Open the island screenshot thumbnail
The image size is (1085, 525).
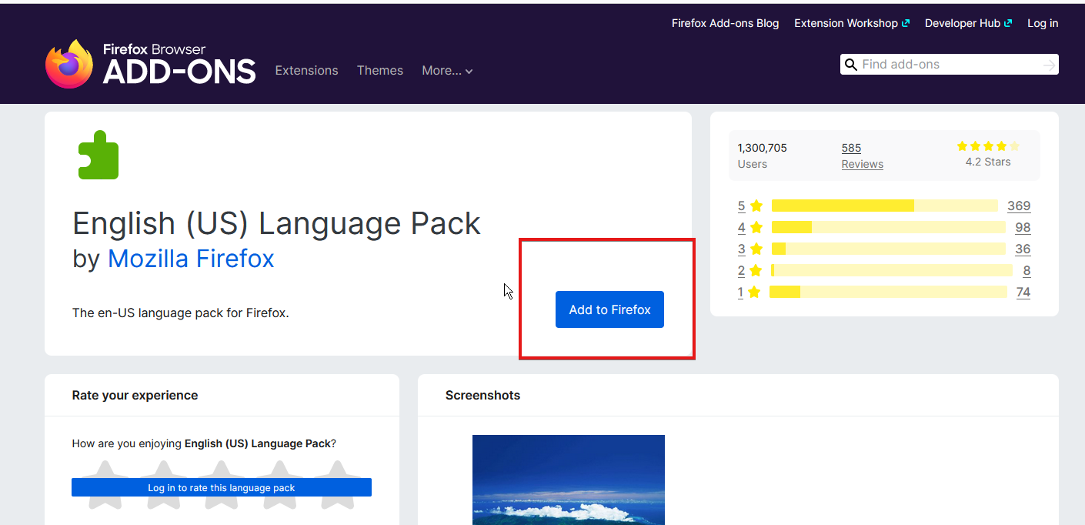coord(569,480)
